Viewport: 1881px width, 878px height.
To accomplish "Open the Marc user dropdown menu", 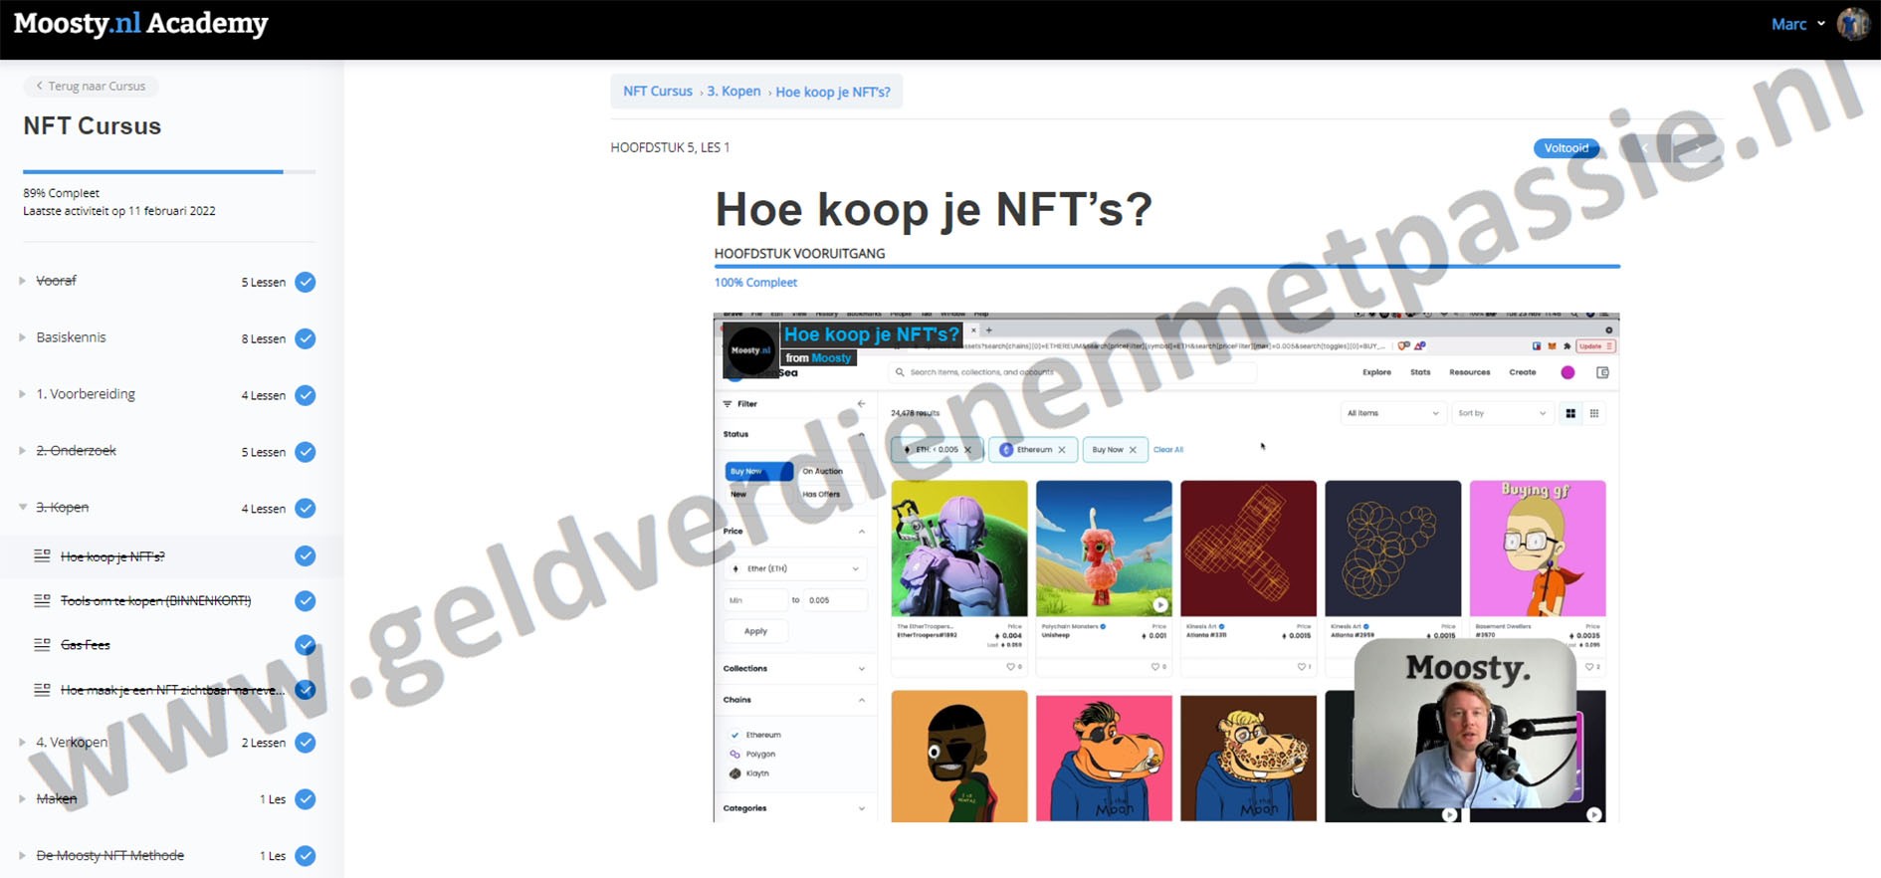I will pos(1797,24).
